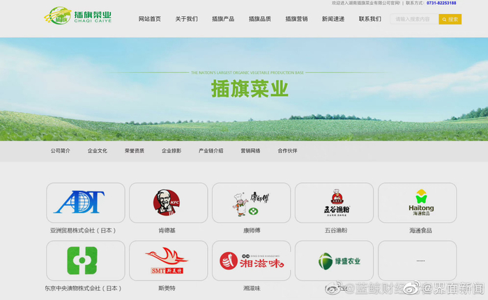Image resolution: width=488 pixels, height=300 pixels.
Task: Open the 插旗营销 menu item
Action: point(296,19)
